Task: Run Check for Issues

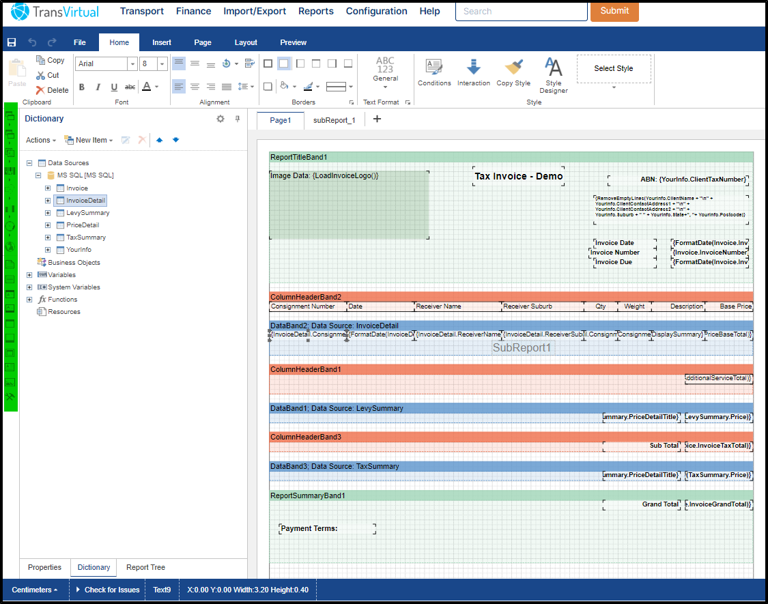Action: [x=108, y=590]
